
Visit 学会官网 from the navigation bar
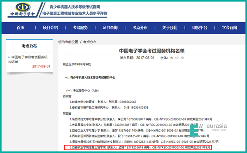[x=230, y=28]
